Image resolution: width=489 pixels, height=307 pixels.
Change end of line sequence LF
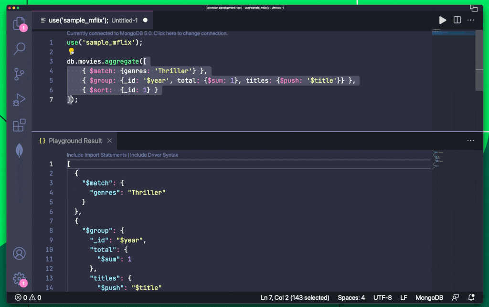(x=404, y=297)
